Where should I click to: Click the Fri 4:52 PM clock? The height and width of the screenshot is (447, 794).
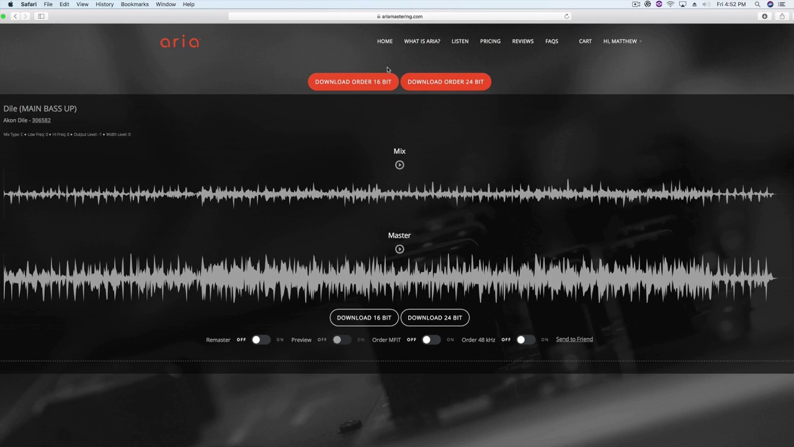tap(731, 4)
